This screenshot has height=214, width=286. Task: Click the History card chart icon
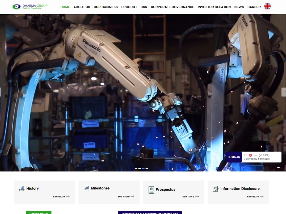click(22, 189)
